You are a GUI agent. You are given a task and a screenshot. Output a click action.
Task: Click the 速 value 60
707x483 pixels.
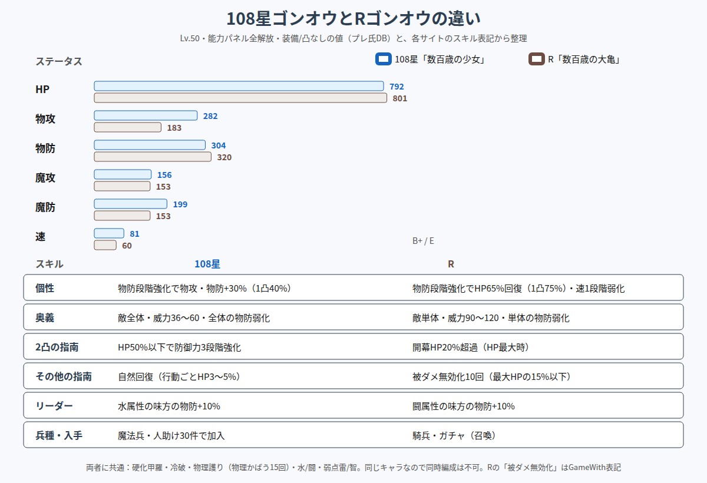(127, 246)
